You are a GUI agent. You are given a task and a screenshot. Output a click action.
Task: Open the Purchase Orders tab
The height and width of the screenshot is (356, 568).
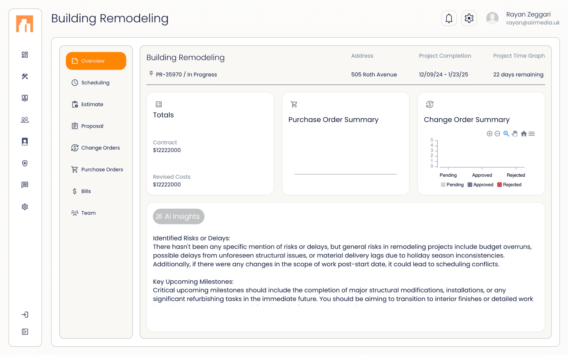pyautogui.click(x=96, y=170)
